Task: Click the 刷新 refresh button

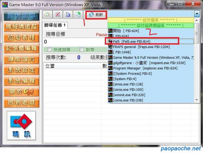Action: click(x=96, y=15)
